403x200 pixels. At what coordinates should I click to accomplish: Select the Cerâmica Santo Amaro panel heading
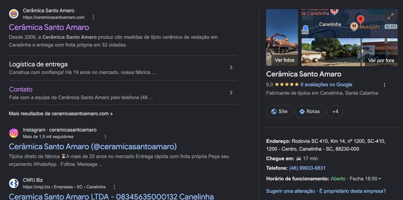click(x=304, y=74)
